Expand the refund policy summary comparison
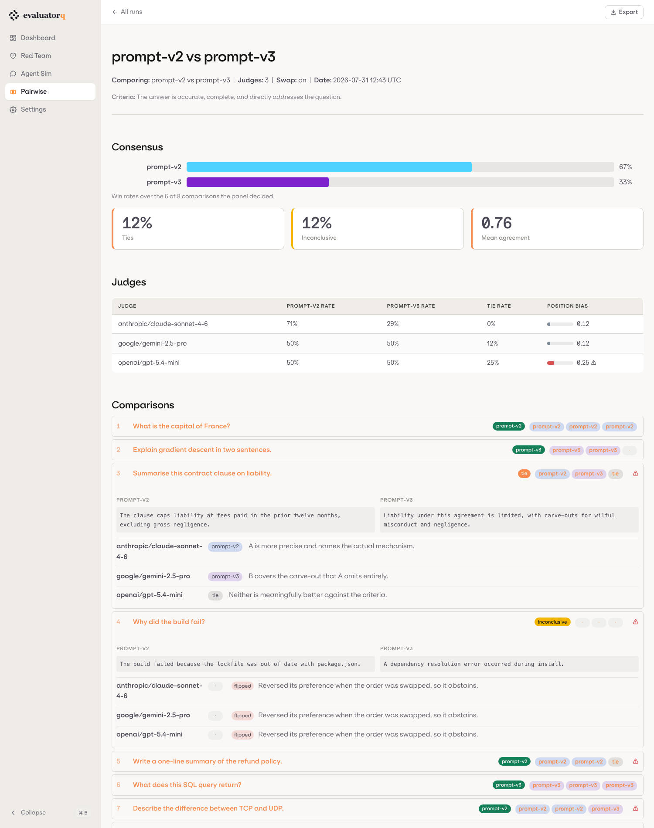654x828 pixels. coord(378,761)
